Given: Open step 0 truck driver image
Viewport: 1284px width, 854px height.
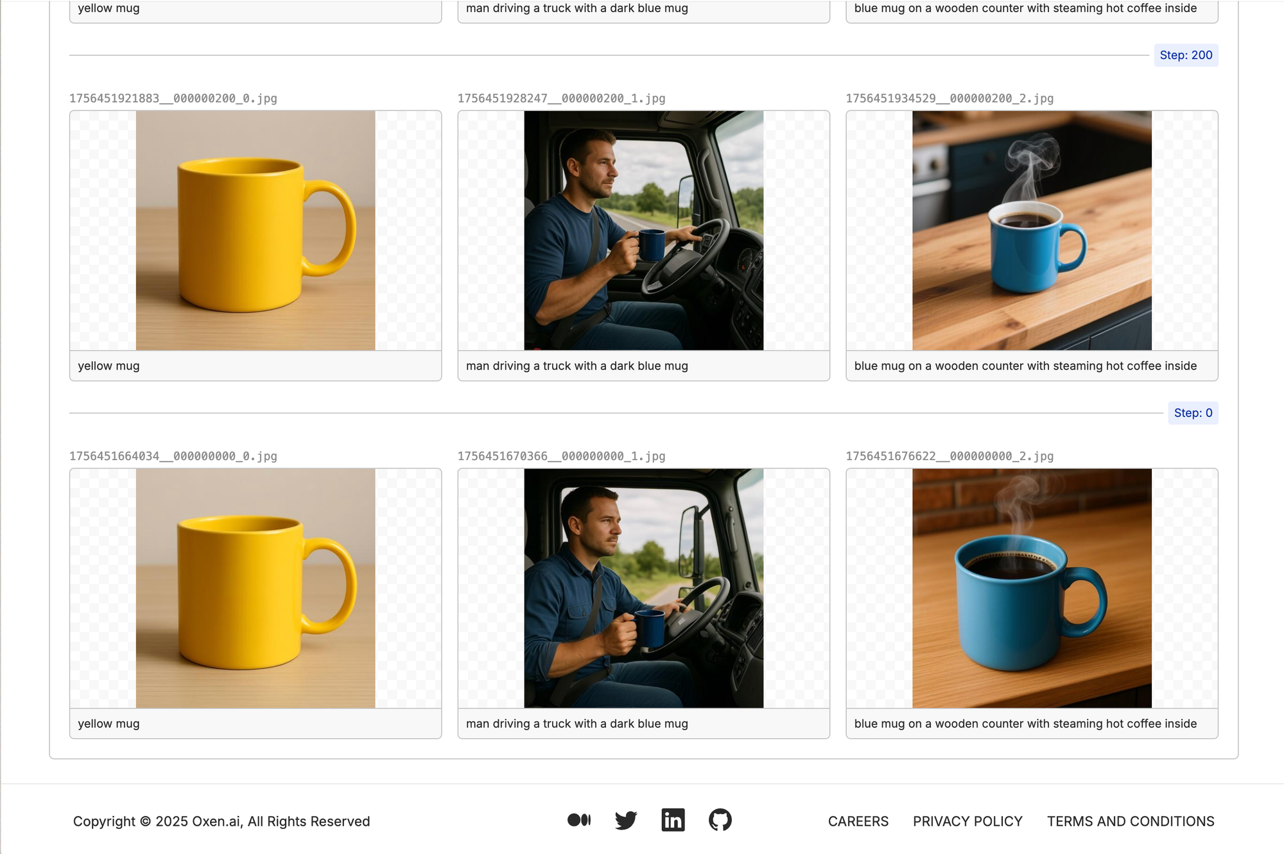Looking at the screenshot, I should pyautogui.click(x=643, y=588).
